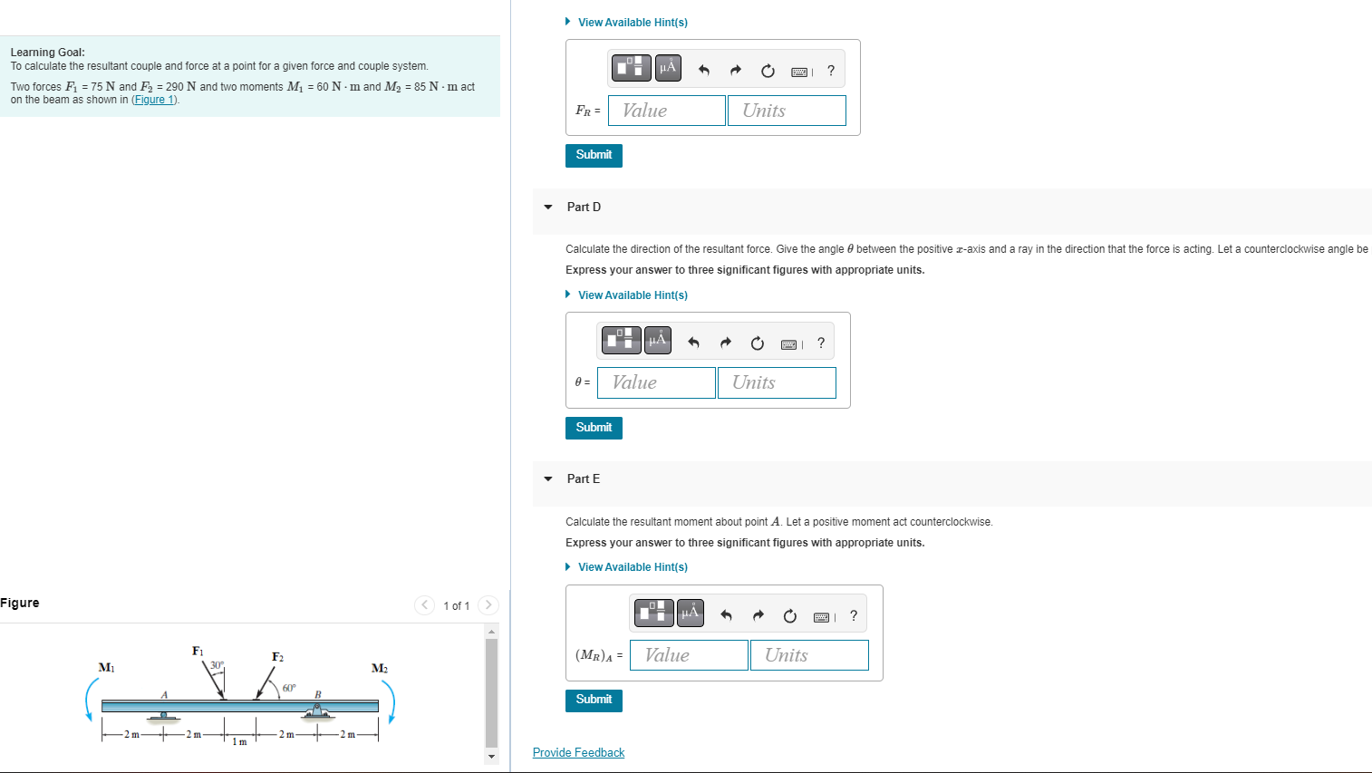Redo the entry in the FR answer box
Viewport: 1372px width, 773px height.
(735, 70)
